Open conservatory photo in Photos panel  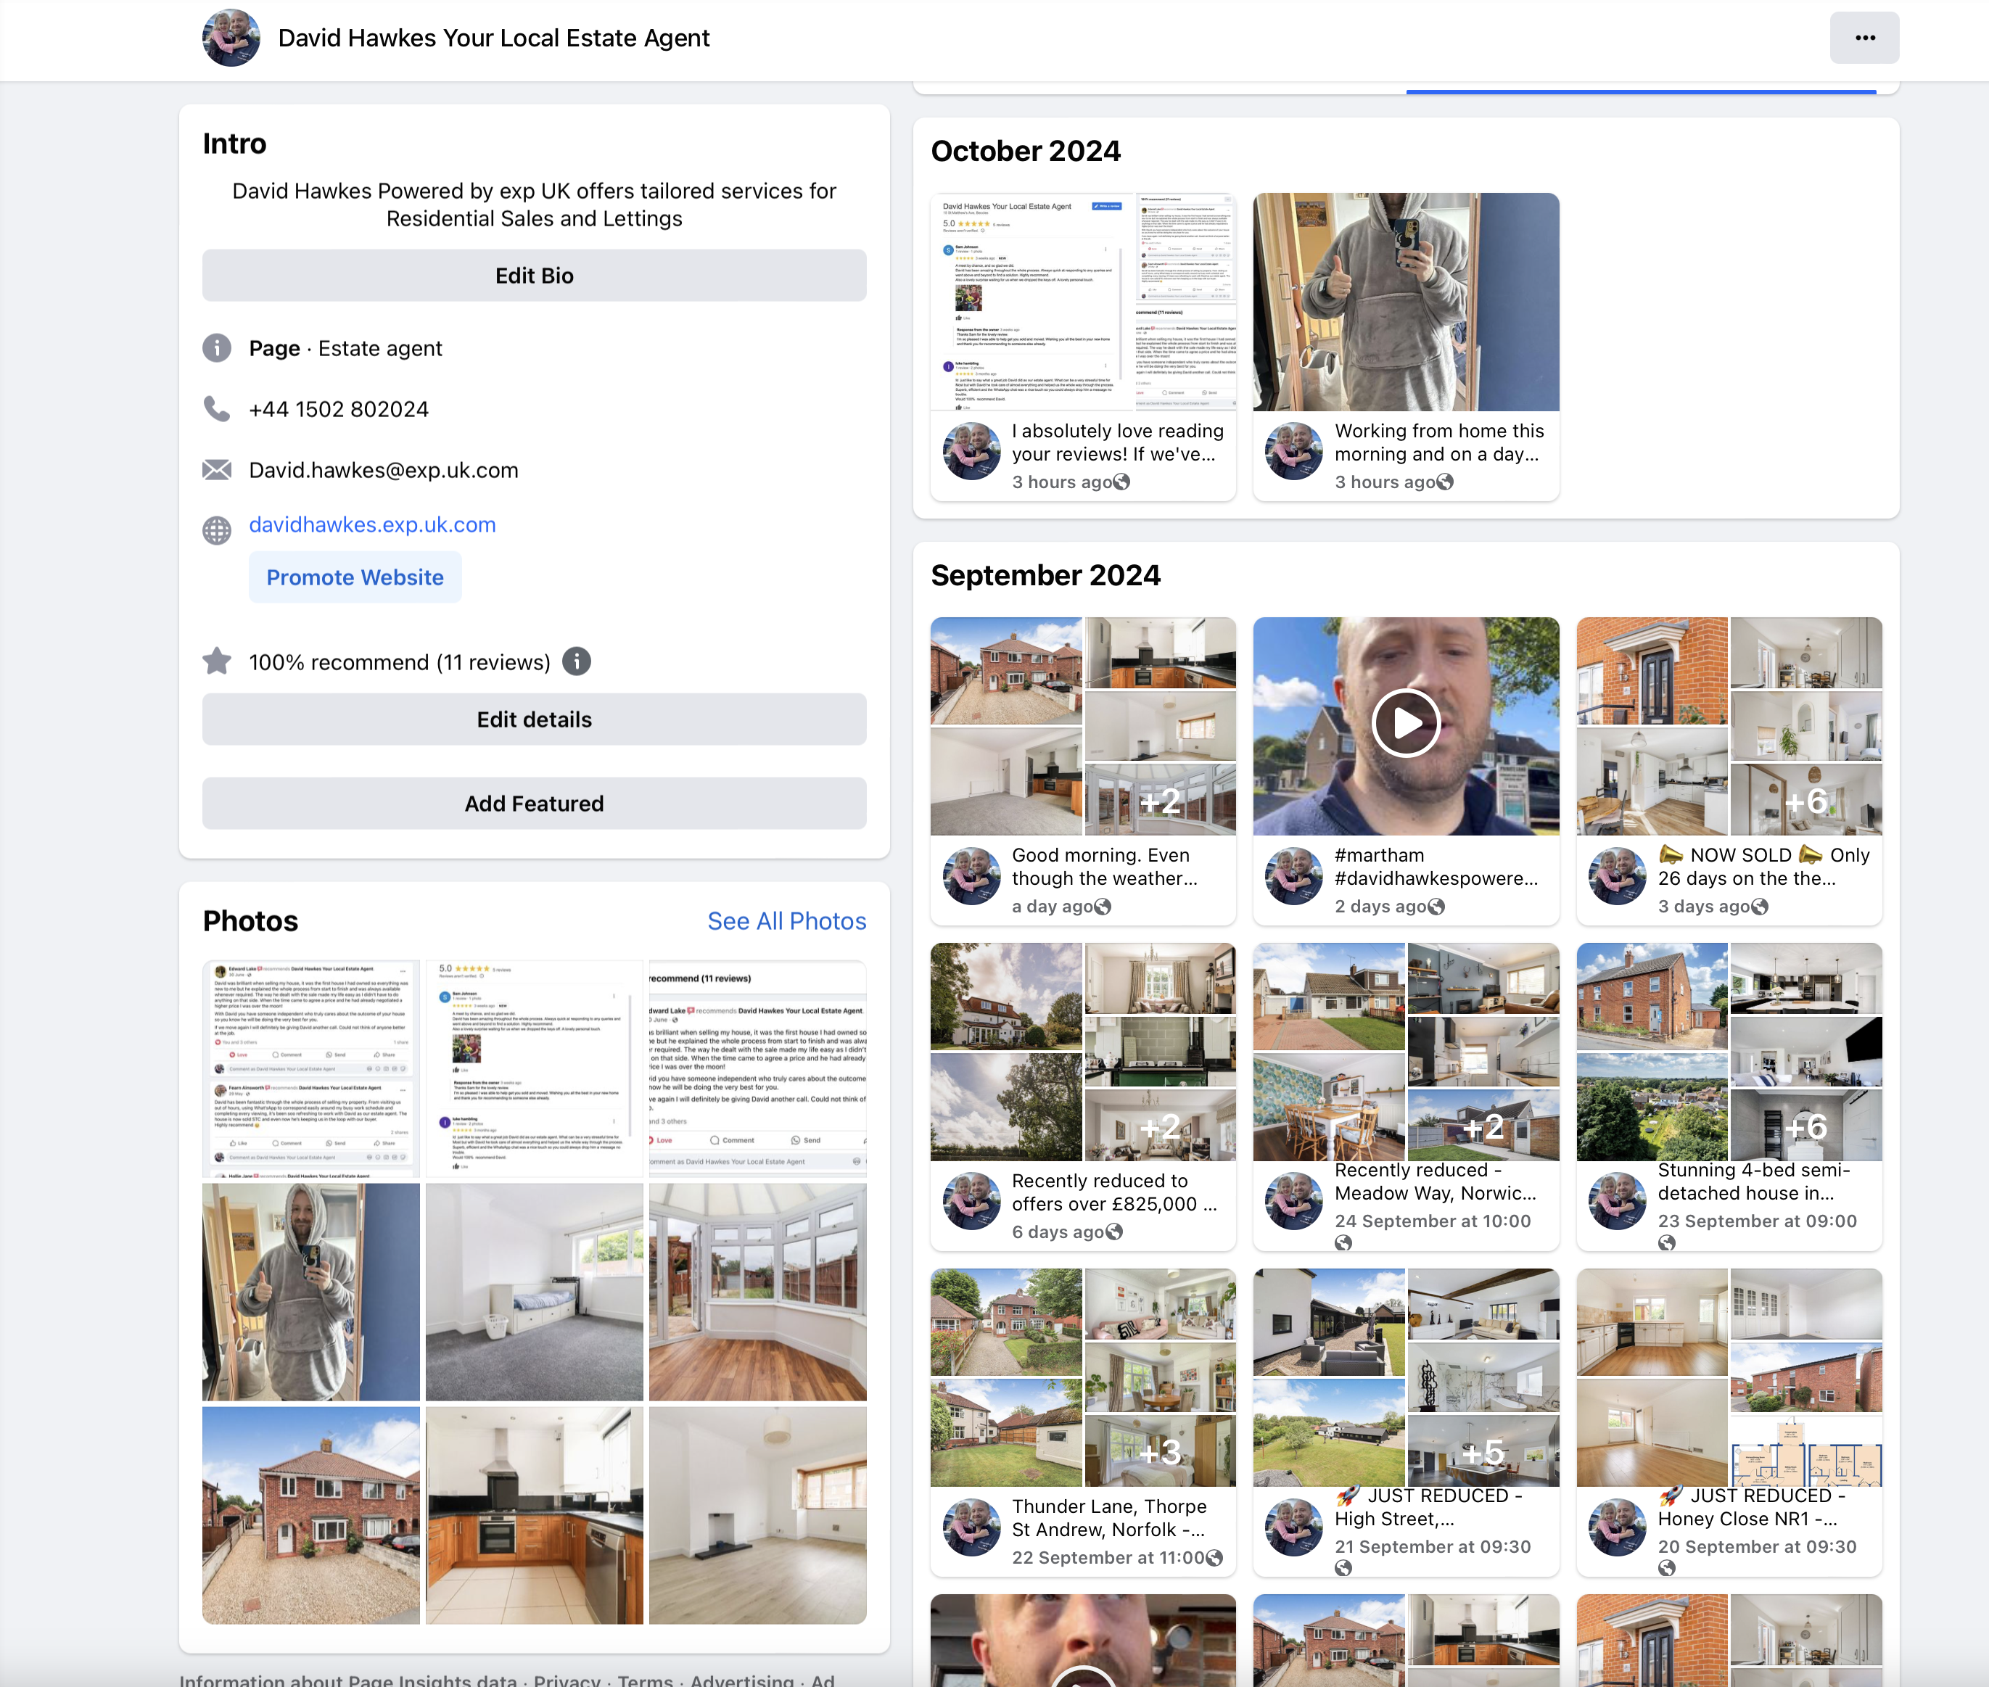point(758,1292)
